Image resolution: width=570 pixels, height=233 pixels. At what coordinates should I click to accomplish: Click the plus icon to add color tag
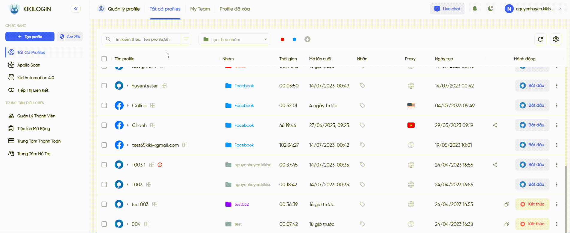(x=307, y=39)
